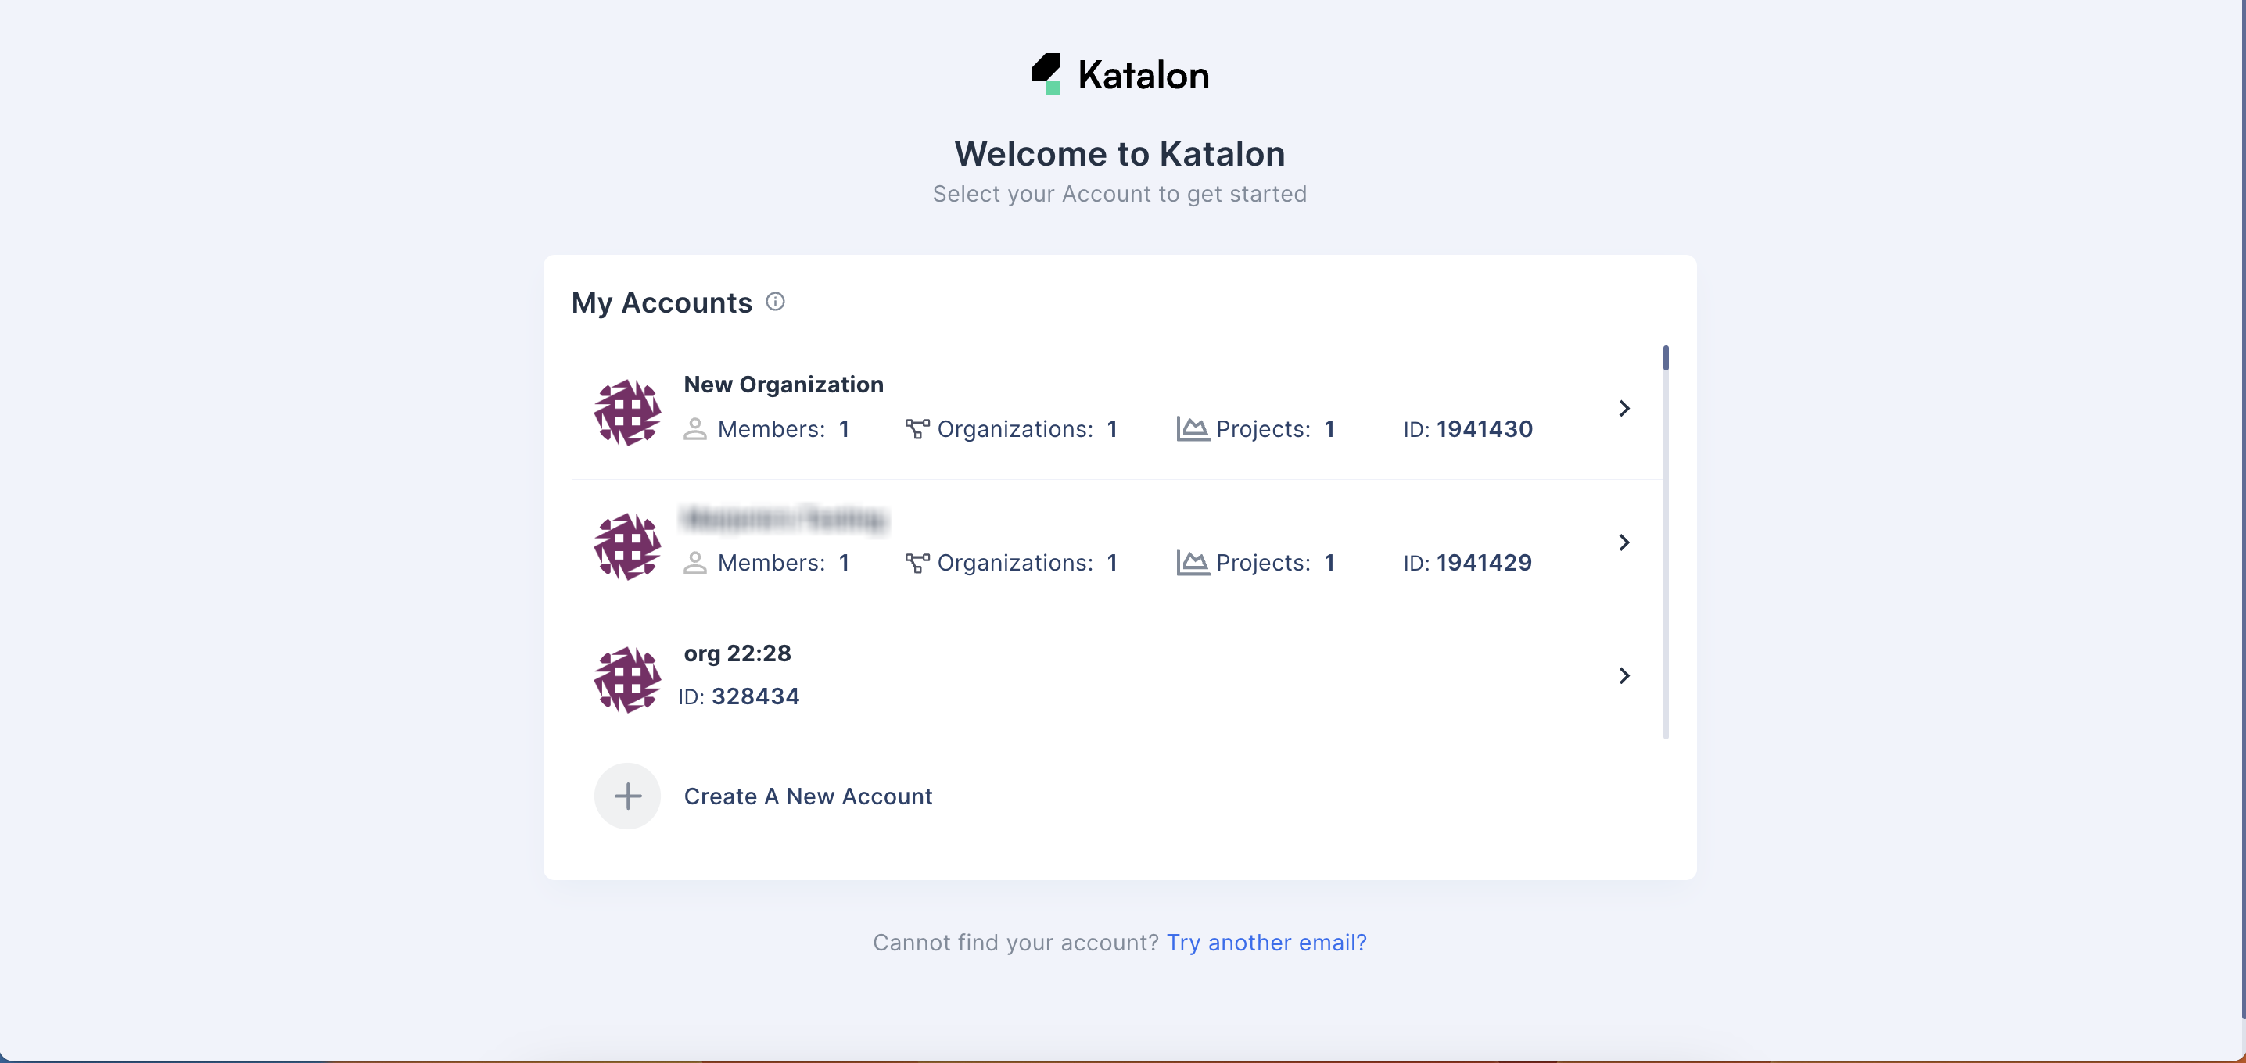Image resolution: width=2246 pixels, height=1063 pixels.
Task: Click the Members icon on the second account
Action: click(695, 564)
